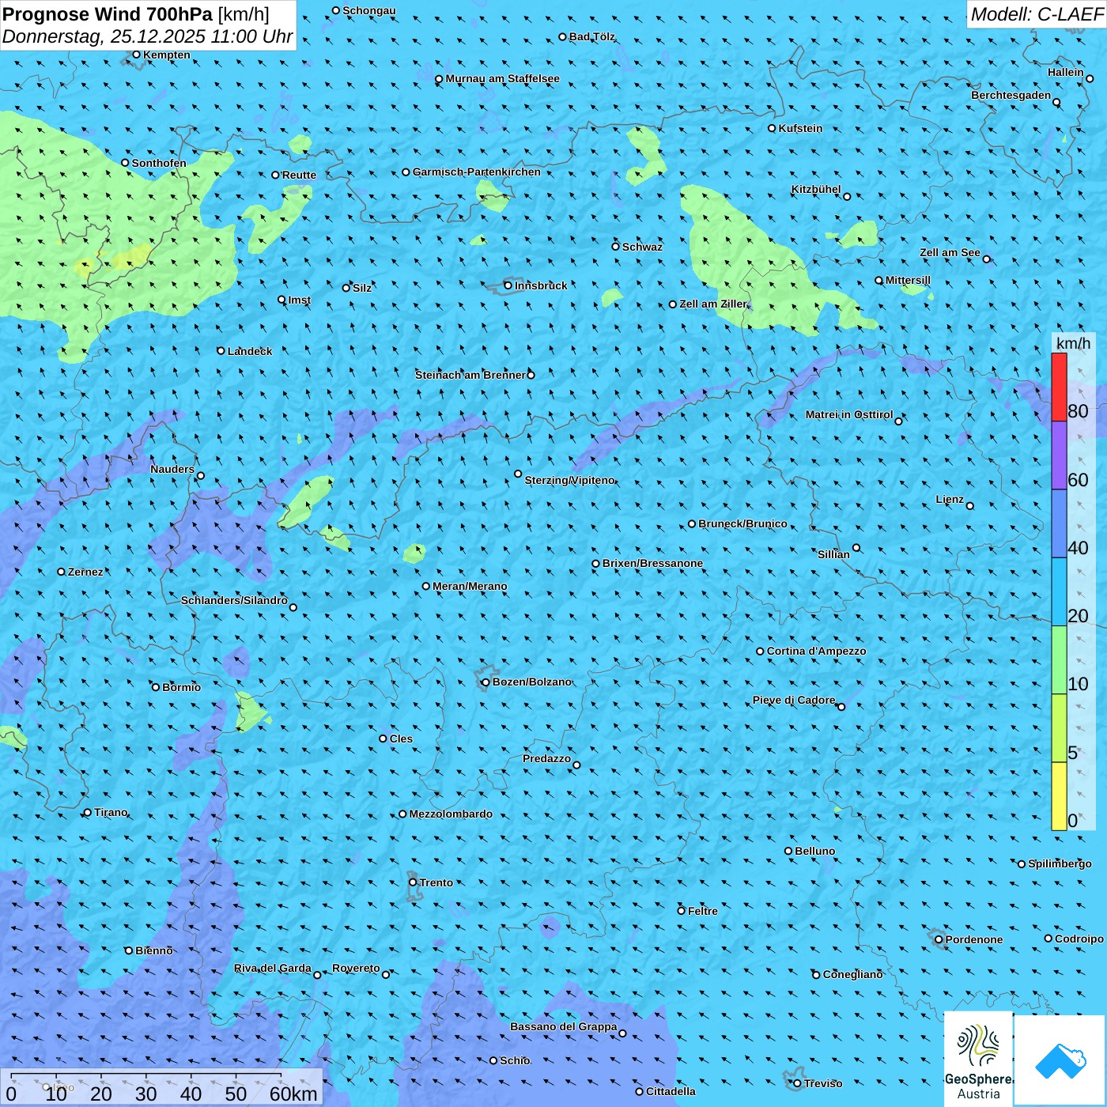The image size is (1107, 1107).
Task: Click the Belluno city marker
Action: coord(788,851)
